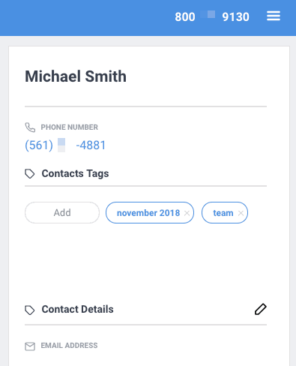Screen dimensions: 296x366
Task: Edit contact details with pencil icon
Action: [x=261, y=309]
